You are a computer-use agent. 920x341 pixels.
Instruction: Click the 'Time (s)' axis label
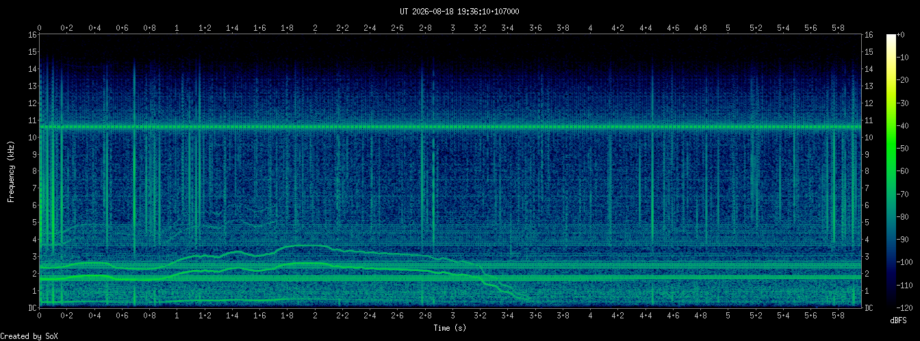click(450, 328)
